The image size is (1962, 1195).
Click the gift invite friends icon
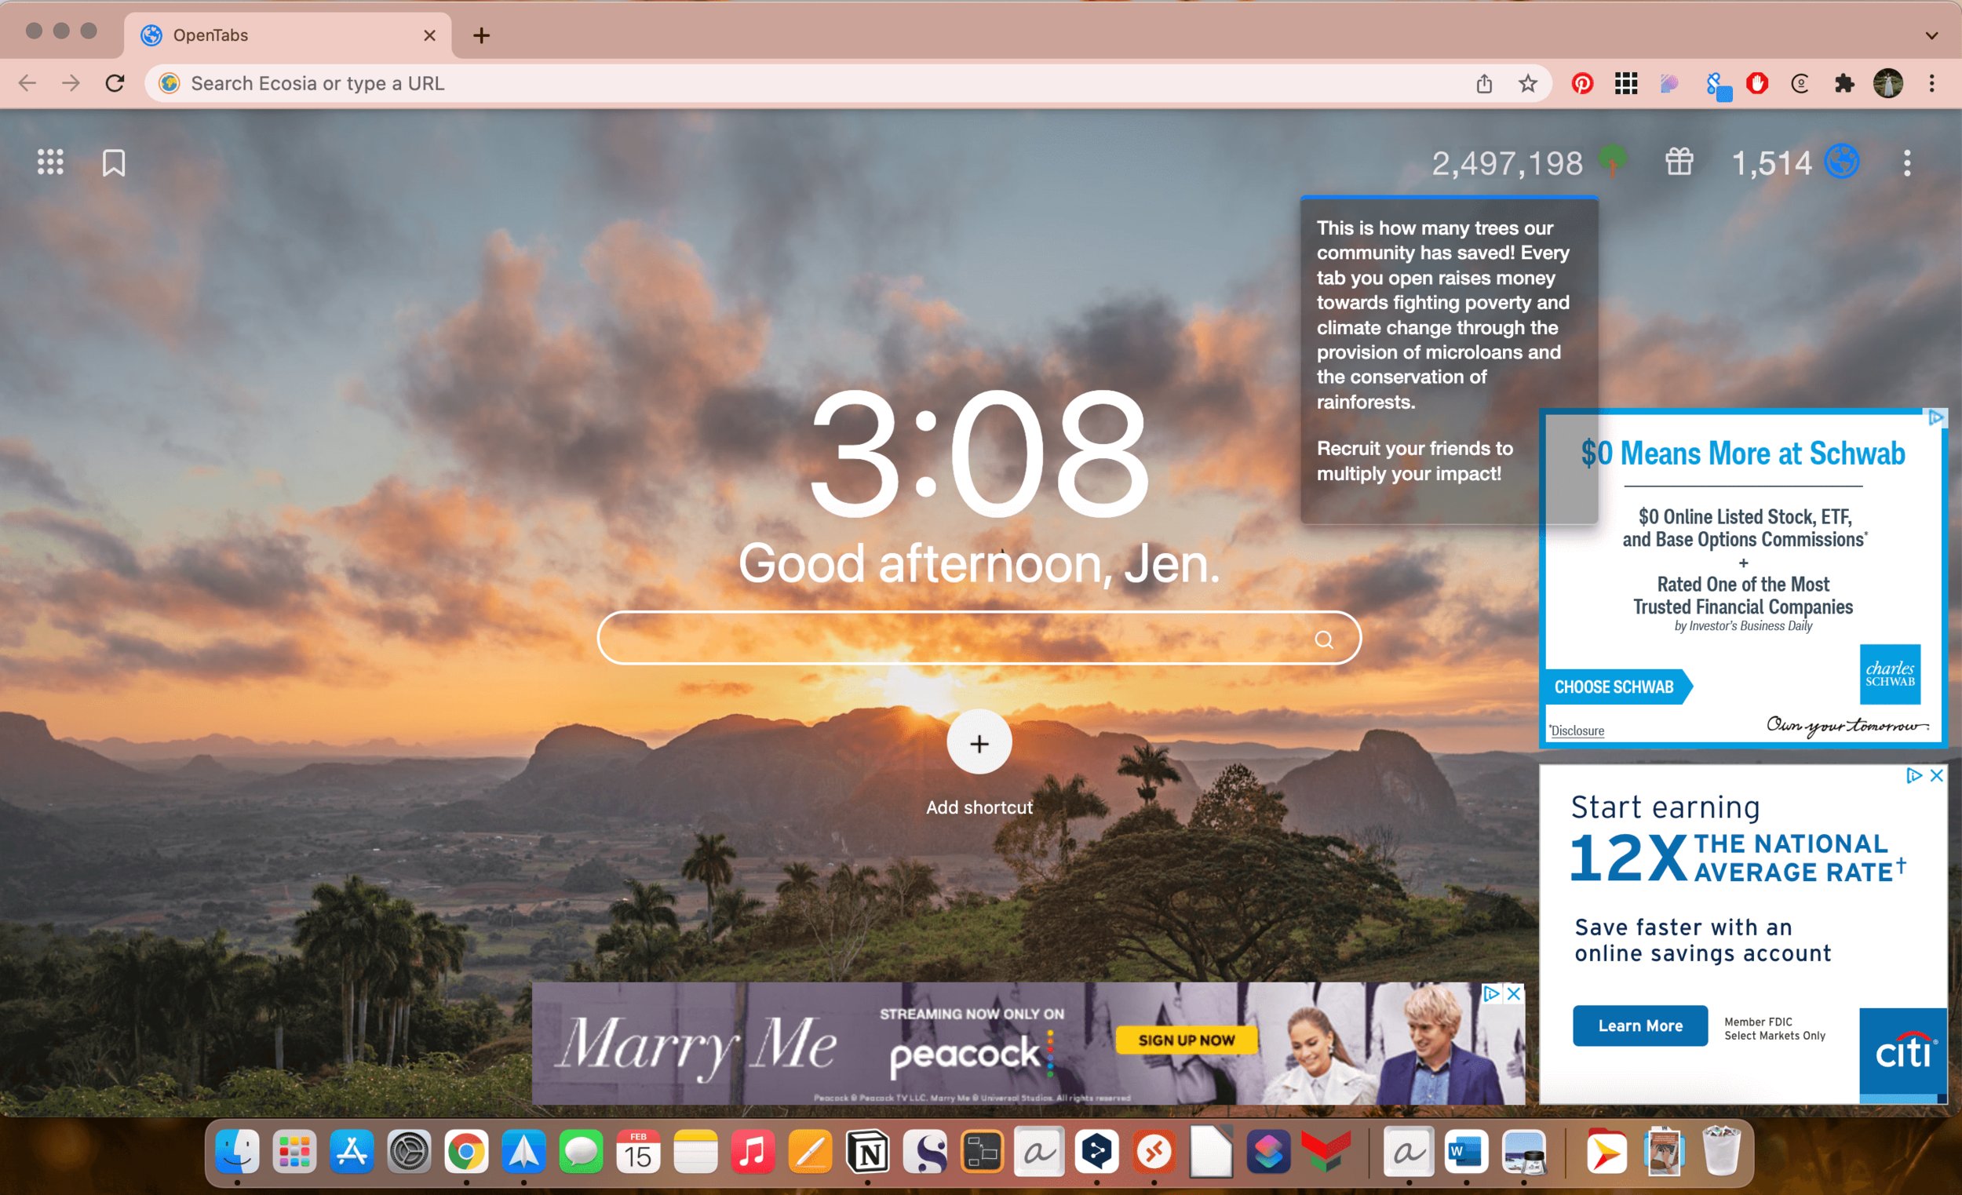point(1679,162)
